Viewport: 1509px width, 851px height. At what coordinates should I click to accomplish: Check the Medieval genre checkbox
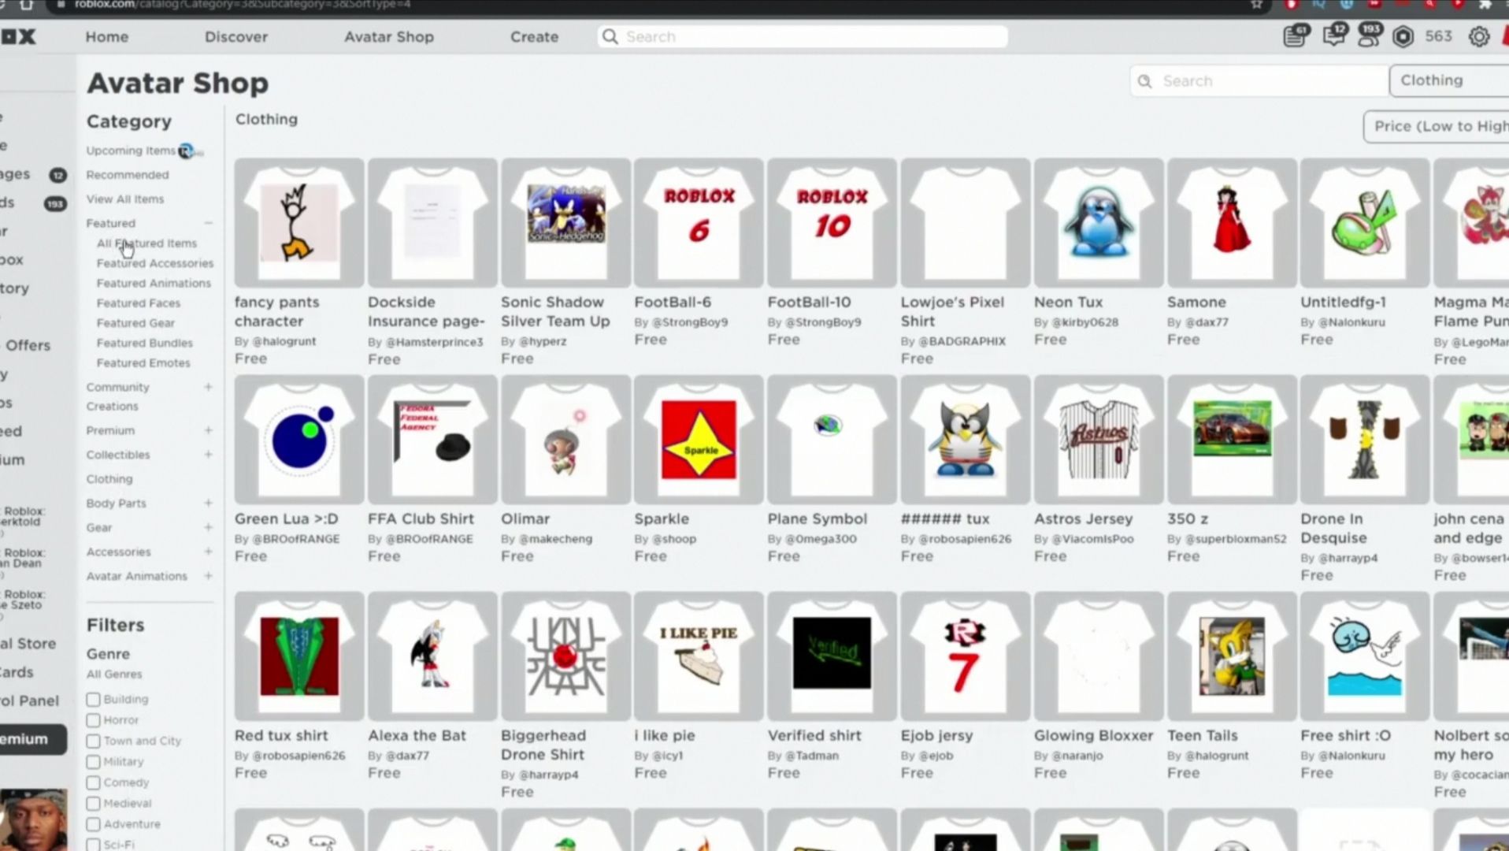pyautogui.click(x=93, y=804)
